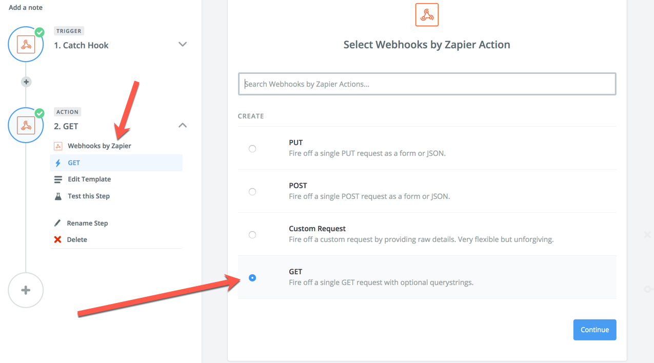Add a new step with large plus circle
Screen dimensions: 654x363
[x=26, y=290]
